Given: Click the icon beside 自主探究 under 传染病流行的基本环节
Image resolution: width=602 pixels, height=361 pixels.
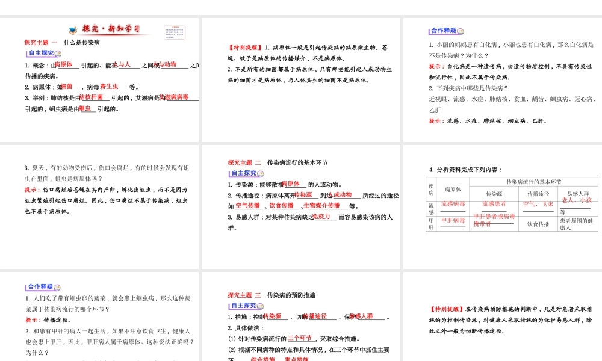Looking at the screenshot, I should coord(261,174).
